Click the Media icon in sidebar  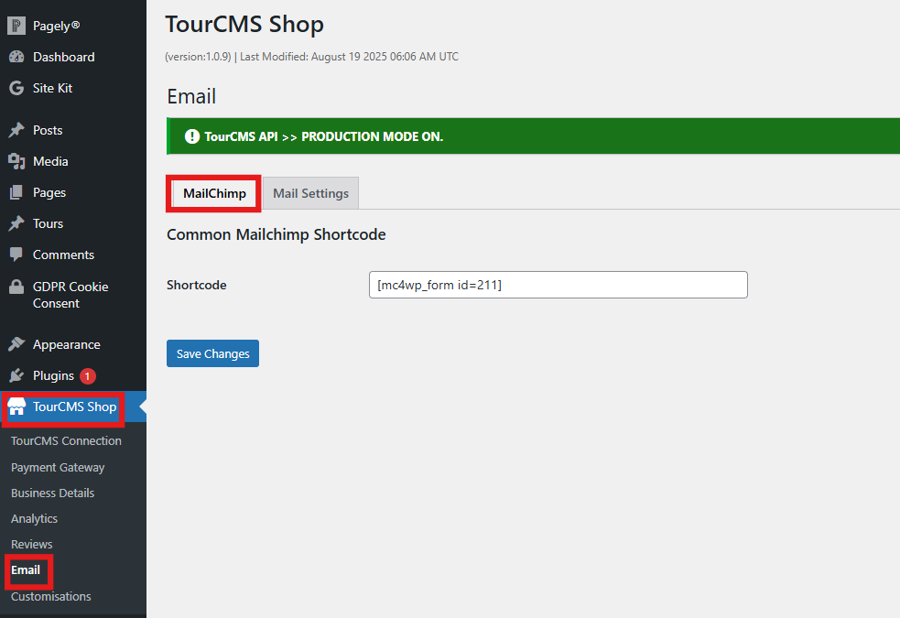pyautogui.click(x=16, y=161)
